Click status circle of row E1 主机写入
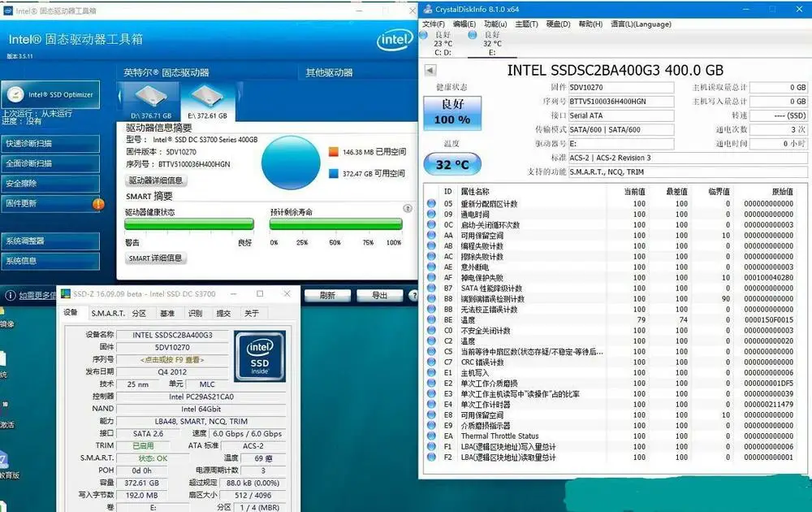 coord(431,372)
